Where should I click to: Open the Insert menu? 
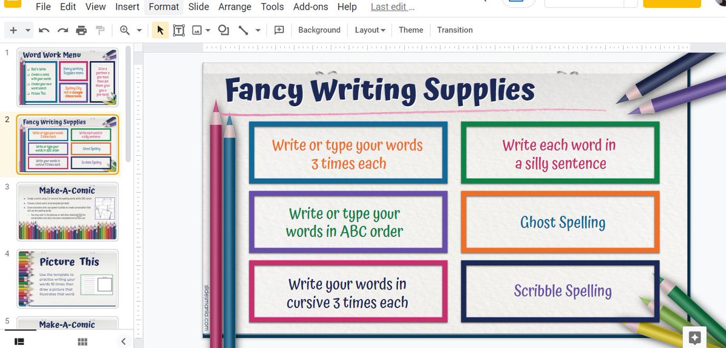127,7
